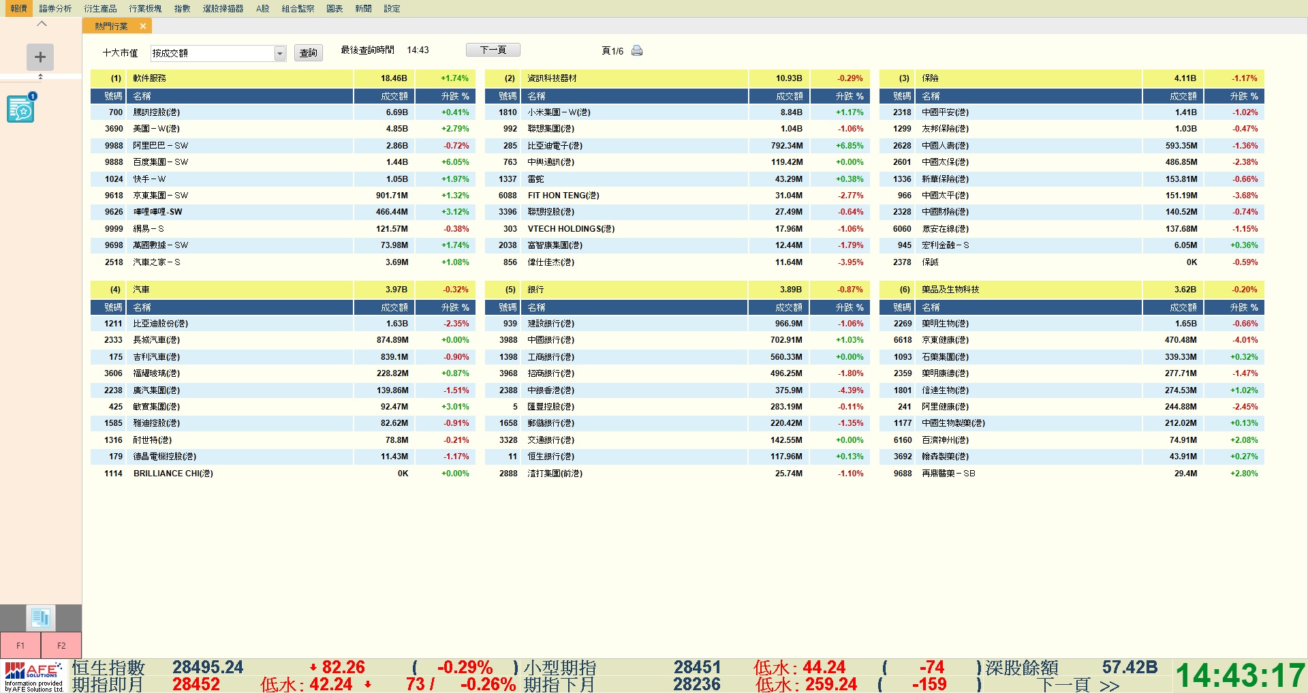Click stock row 1114 BRILLIANCE CHI
Image resolution: width=1308 pixels, height=693 pixels.
pos(283,474)
